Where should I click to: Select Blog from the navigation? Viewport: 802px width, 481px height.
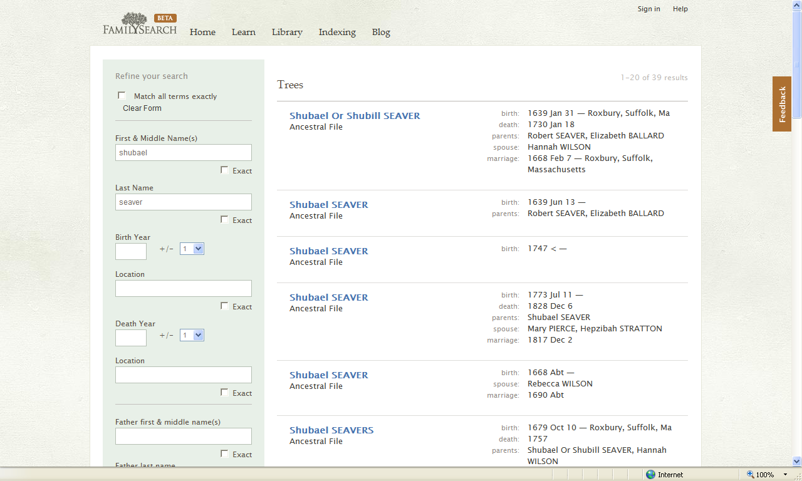[x=381, y=32]
